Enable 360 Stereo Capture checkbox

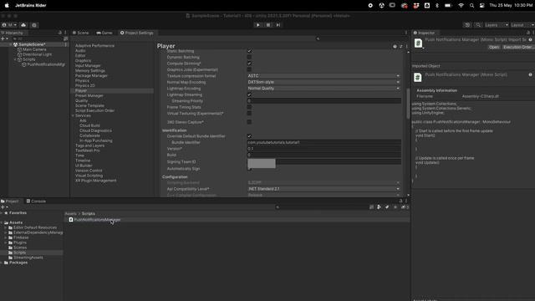[x=249, y=122]
